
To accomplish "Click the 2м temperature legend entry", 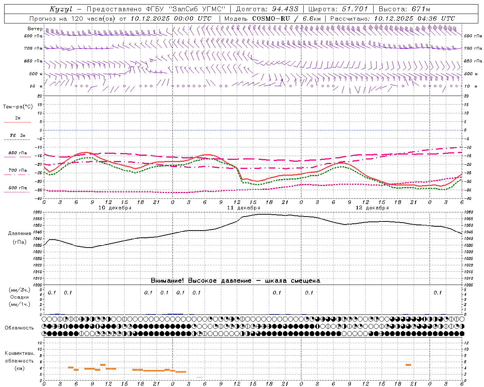I will [x=18, y=118].
